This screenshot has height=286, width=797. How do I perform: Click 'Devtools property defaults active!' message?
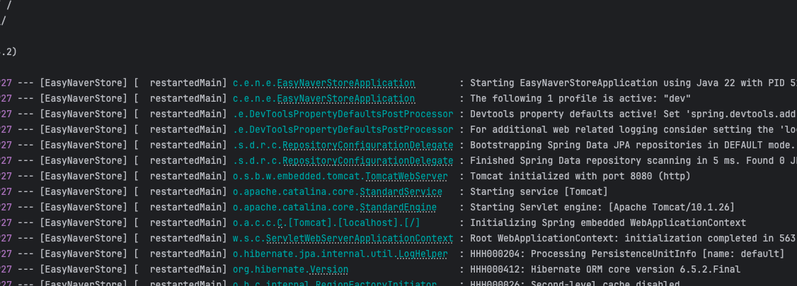click(633, 114)
